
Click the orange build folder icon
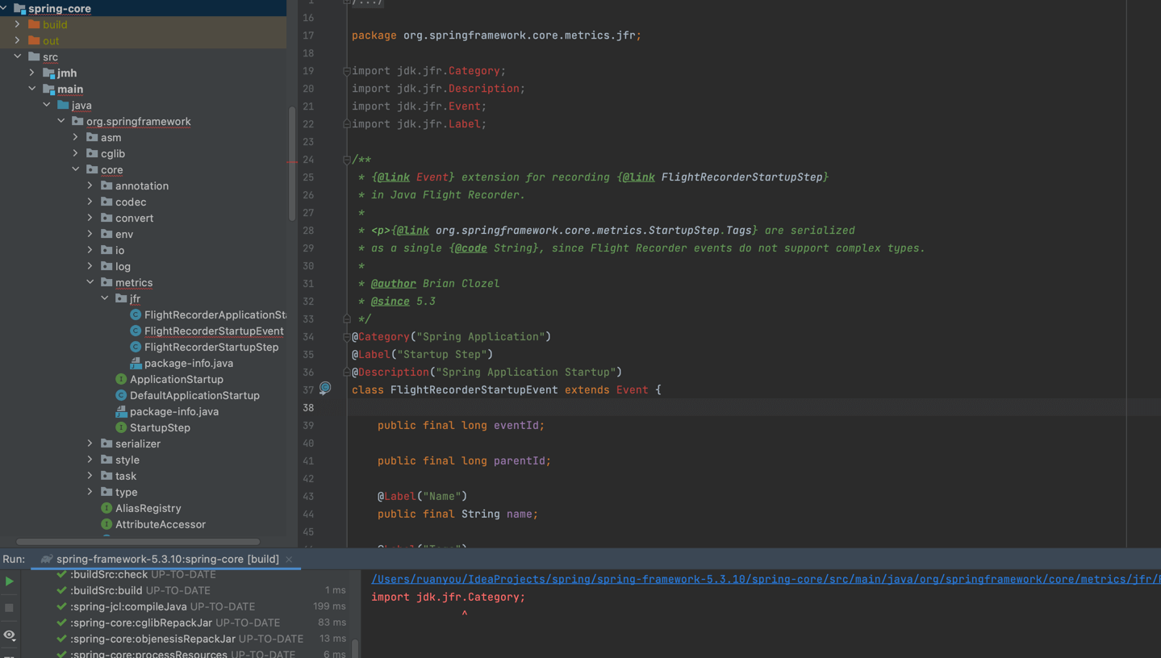(34, 24)
